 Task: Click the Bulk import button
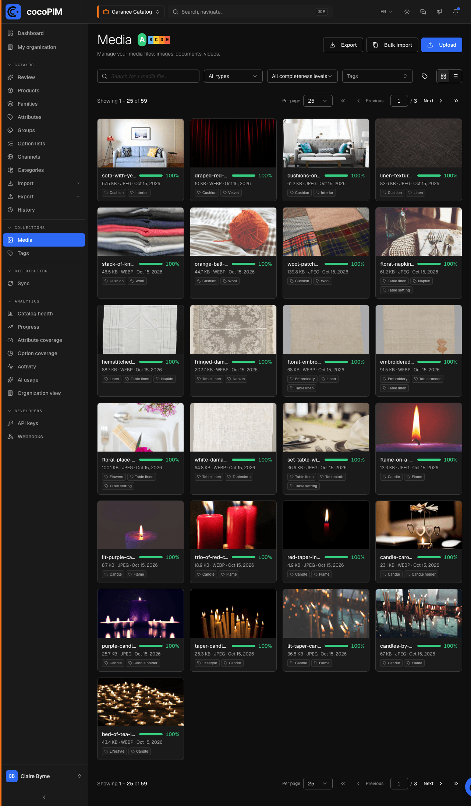pyautogui.click(x=392, y=45)
